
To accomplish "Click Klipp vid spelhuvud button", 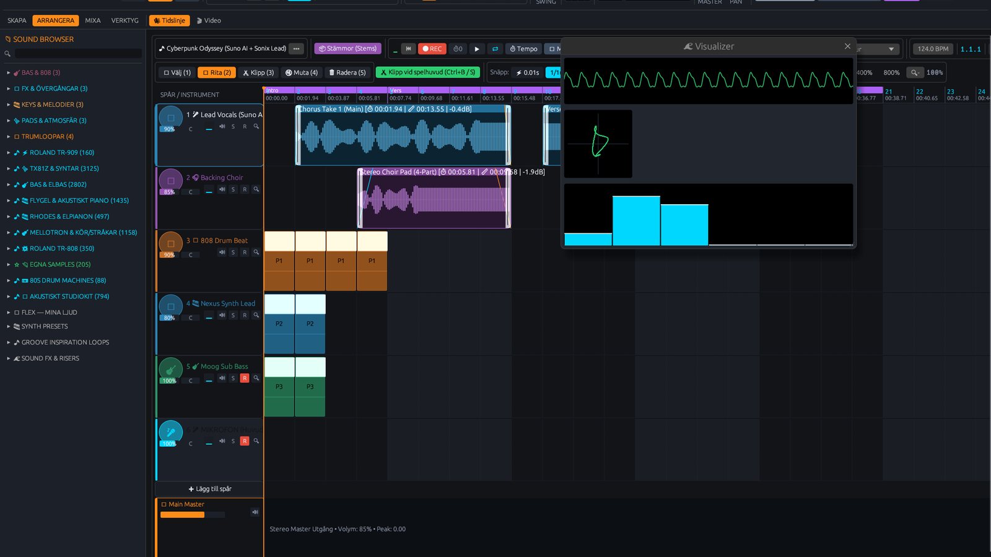I will pyautogui.click(x=428, y=72).
